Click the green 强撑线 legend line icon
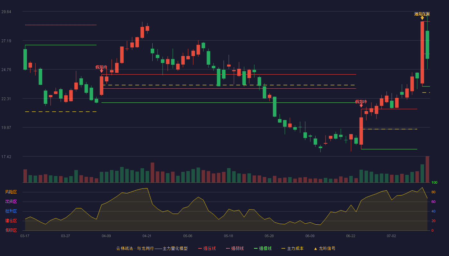Image resolution: width=449 pixels, height=256 pixels. point(256,248)
